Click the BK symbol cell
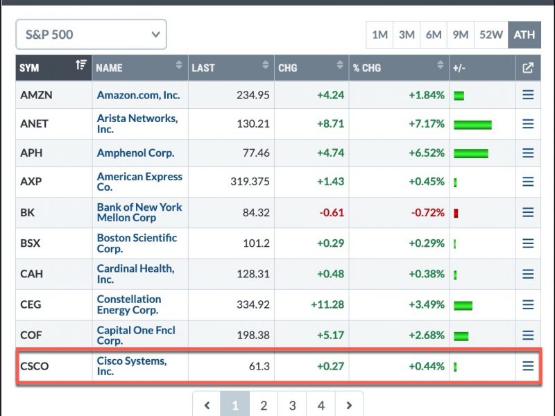The image size is (555, 416). pos(54,212)
